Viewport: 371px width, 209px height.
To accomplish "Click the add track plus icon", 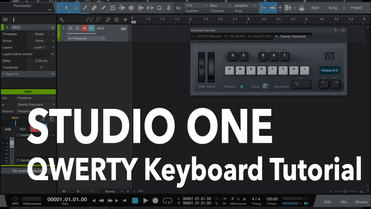I will [x=125, y=20].
